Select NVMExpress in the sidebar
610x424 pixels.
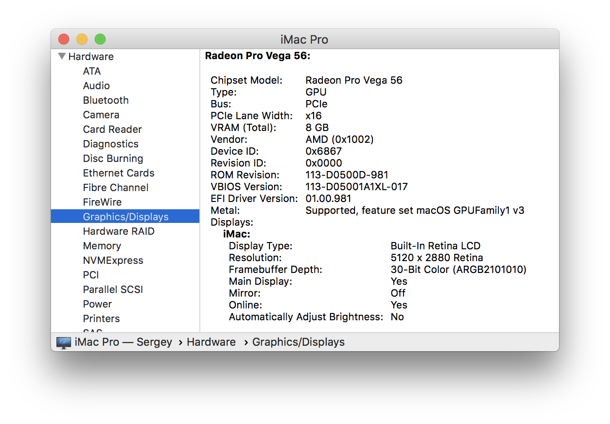click(113, 260)
